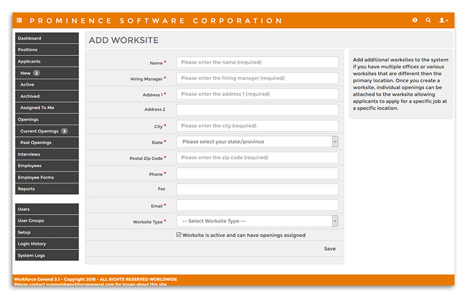Click the search magnifier icon
The image size is (467, 298).
428,21
